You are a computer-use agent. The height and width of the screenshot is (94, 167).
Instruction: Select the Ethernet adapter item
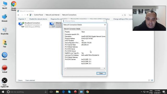pos(56,25)
